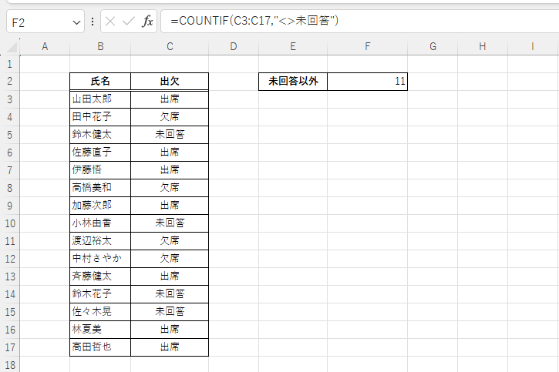Viewport: 559px width, 372px height.
Task: Select 欠席 cell next to 中村さやか
Action: click(x=170, y=259)
